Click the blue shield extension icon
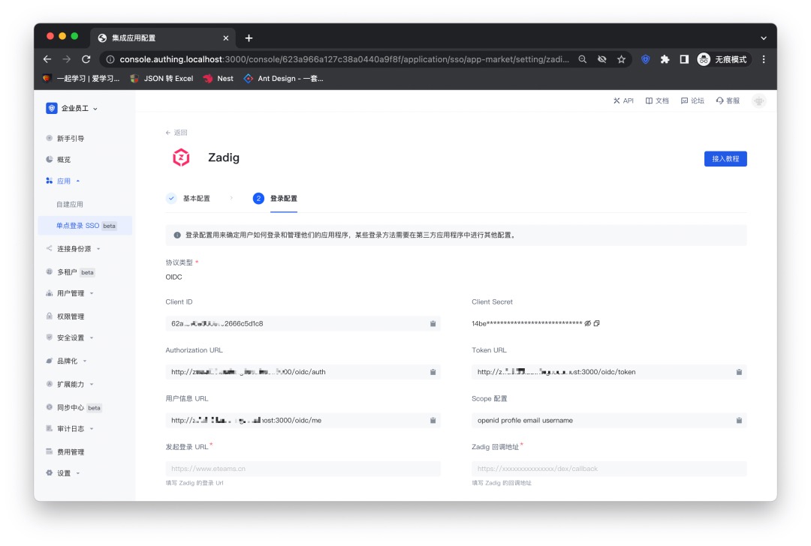The image size is (811, 546). [x=646, y=59]
